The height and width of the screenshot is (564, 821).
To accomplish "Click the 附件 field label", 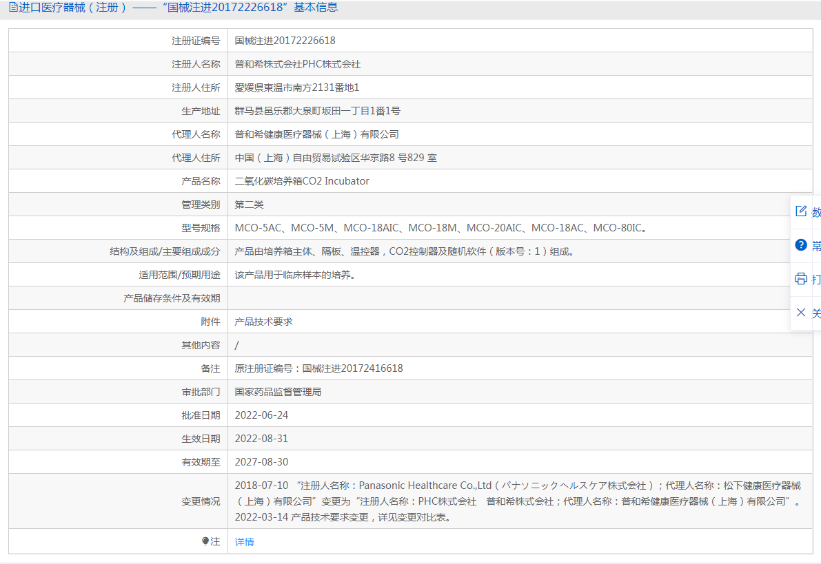I will (210, 322).
